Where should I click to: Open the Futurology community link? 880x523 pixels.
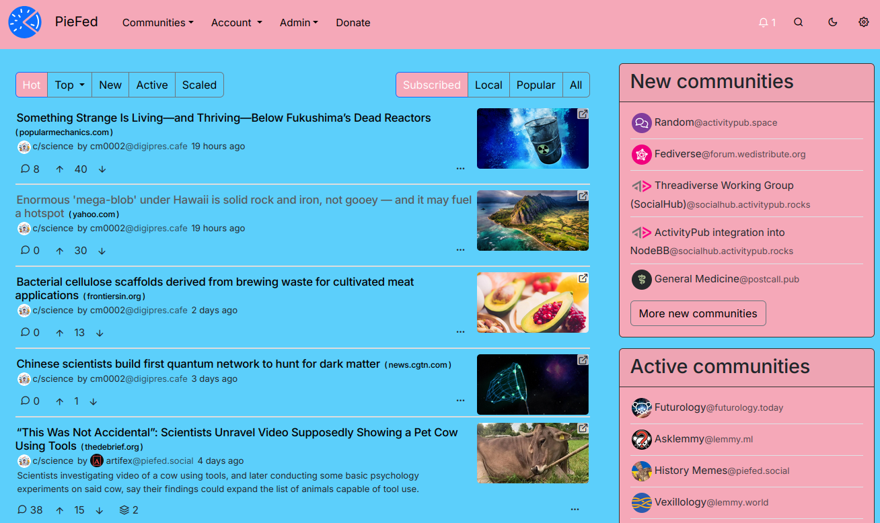pos(680,407)
